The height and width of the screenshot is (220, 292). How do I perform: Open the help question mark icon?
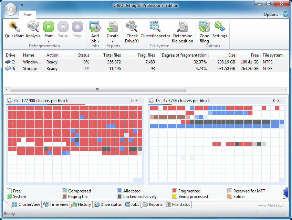(x=285, y=14)
